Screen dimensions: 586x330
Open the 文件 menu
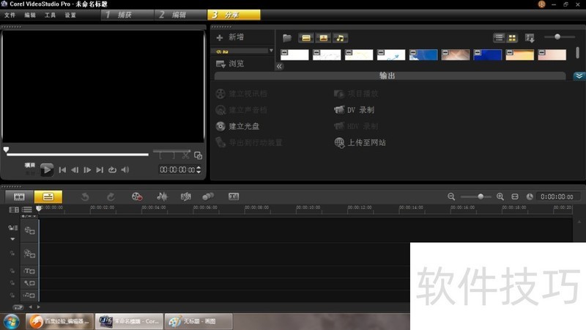(10, 15)
